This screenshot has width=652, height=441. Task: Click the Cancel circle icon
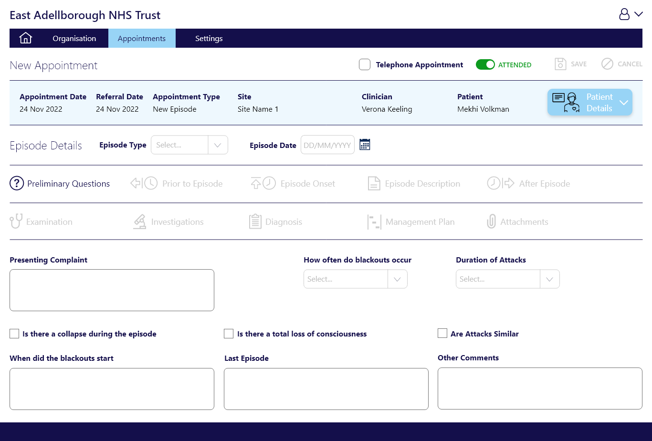coord(607,64)
